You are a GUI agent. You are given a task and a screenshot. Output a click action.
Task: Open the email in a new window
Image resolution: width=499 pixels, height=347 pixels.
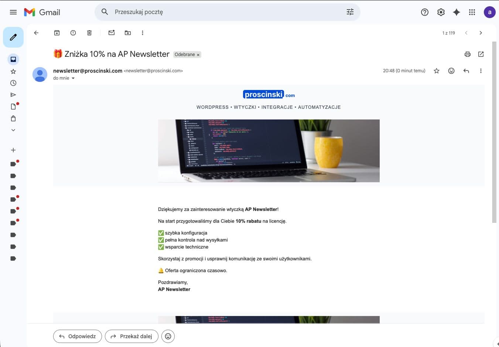click(x=481, y=54)
